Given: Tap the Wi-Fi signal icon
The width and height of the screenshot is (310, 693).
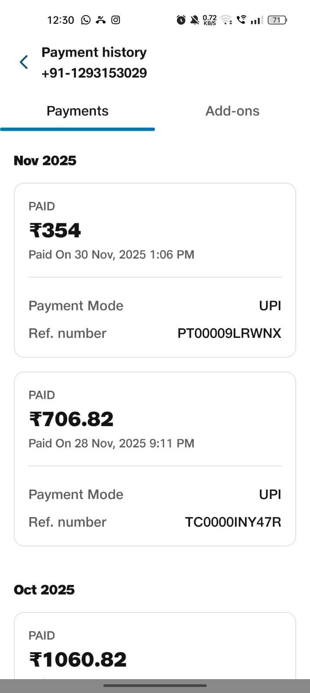Looking at the screenshot, I should point(226,20).
